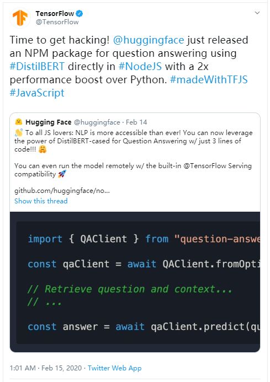Open the #NodeJS hashtag

point(140,66)
